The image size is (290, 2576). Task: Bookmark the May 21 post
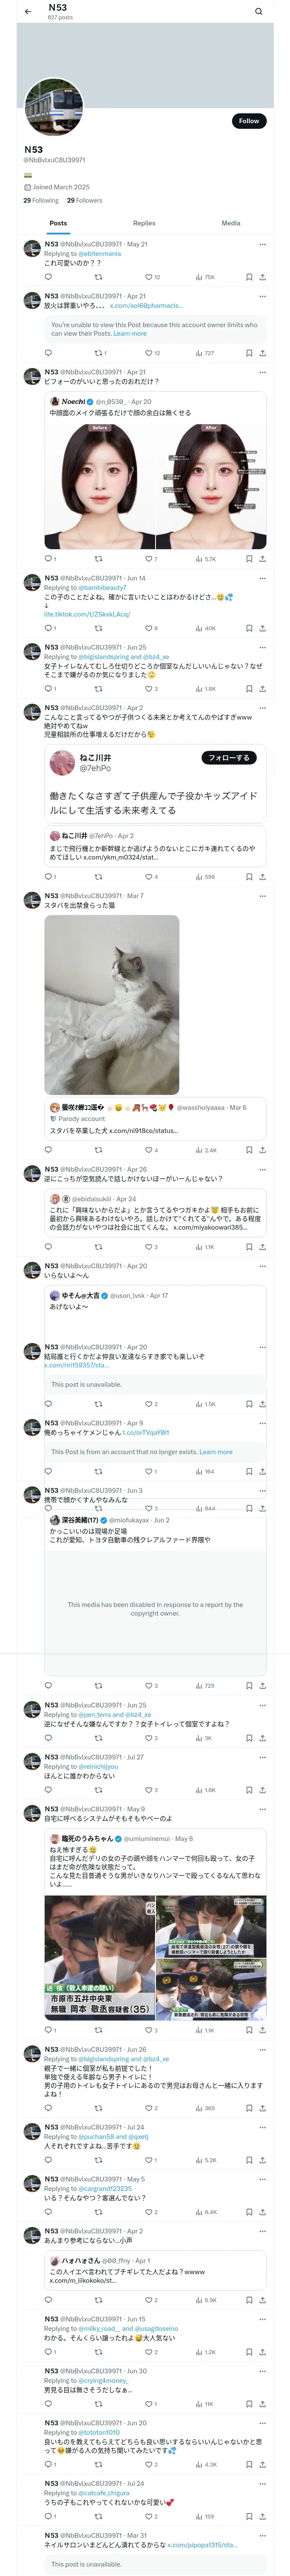pyautogui.click(x=249, y=277)
